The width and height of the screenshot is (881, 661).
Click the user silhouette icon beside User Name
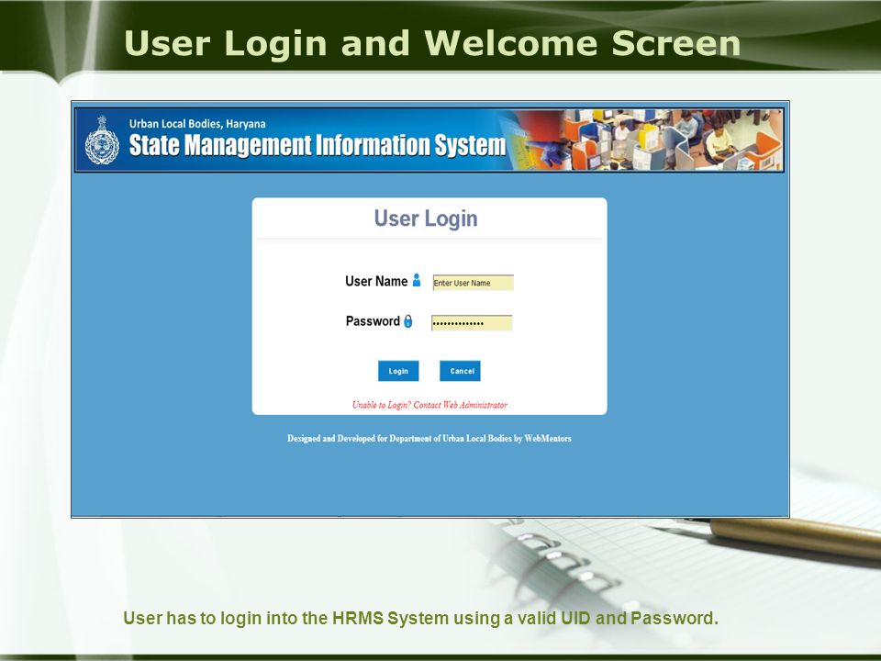[417, 280]
